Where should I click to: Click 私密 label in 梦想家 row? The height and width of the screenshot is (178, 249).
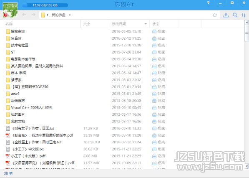[x=161, y=80]
